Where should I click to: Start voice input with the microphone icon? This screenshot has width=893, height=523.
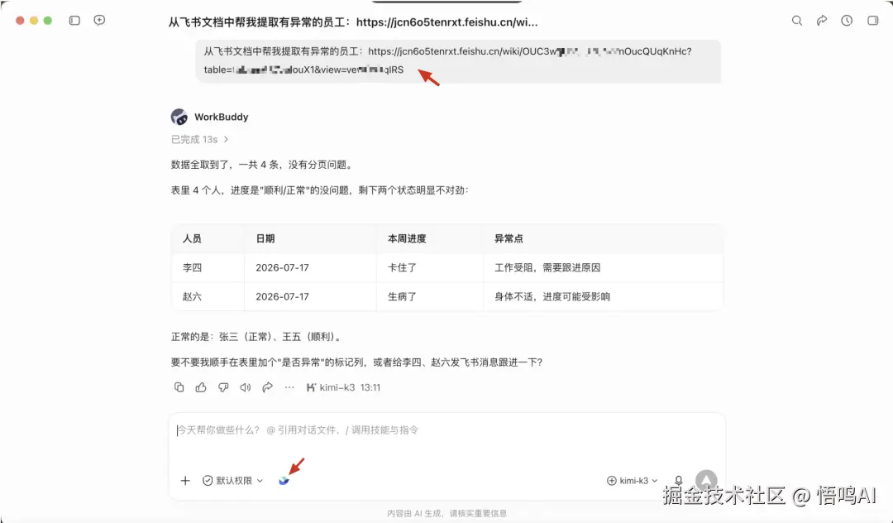tap(678, 481)
